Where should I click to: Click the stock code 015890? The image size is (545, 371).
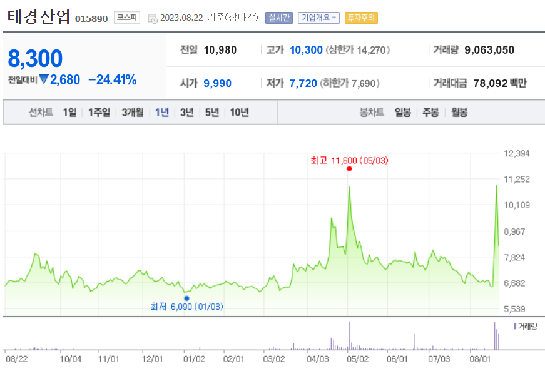pos(91,18)
